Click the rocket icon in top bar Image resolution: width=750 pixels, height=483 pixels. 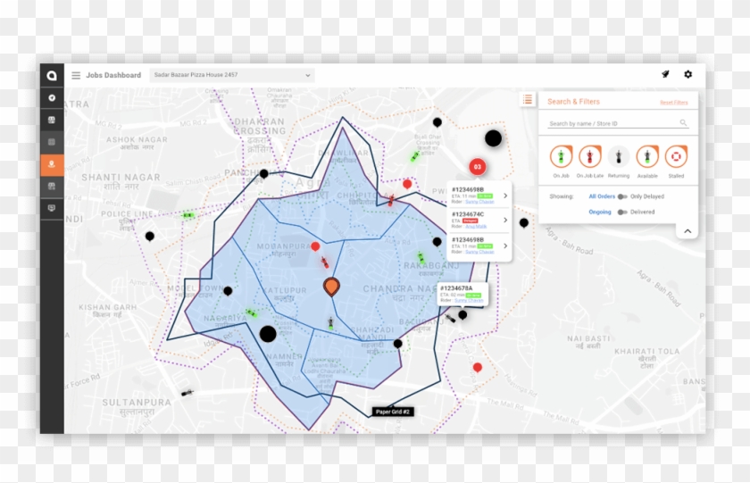pyautogui.click(x=665, y=74)
